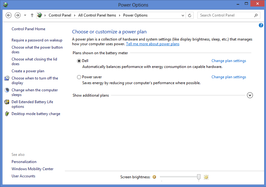The width and height of the screenshot is (266, 187).
Task: Refresh the Power Options page
Action: point(190,16)
